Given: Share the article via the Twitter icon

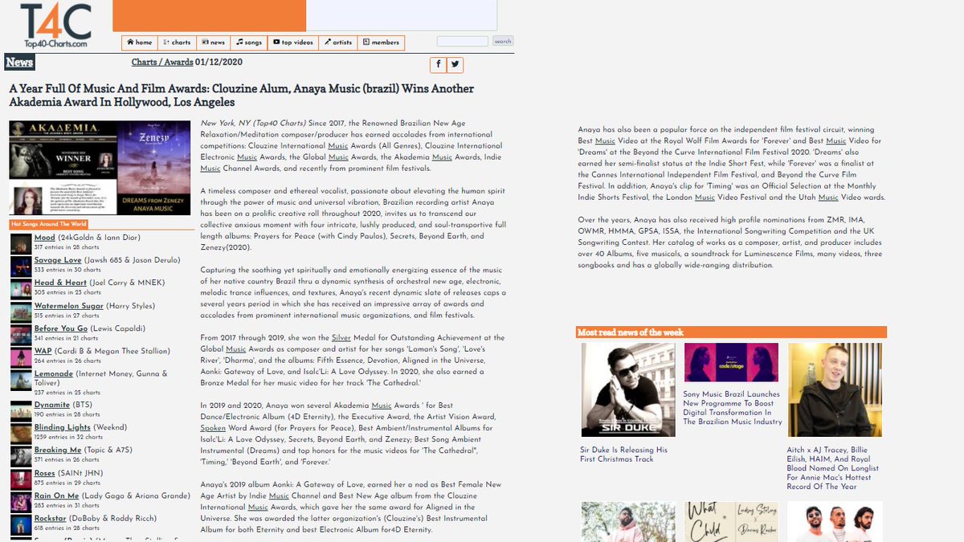Looking at the screenshot, I should (455, 64).
